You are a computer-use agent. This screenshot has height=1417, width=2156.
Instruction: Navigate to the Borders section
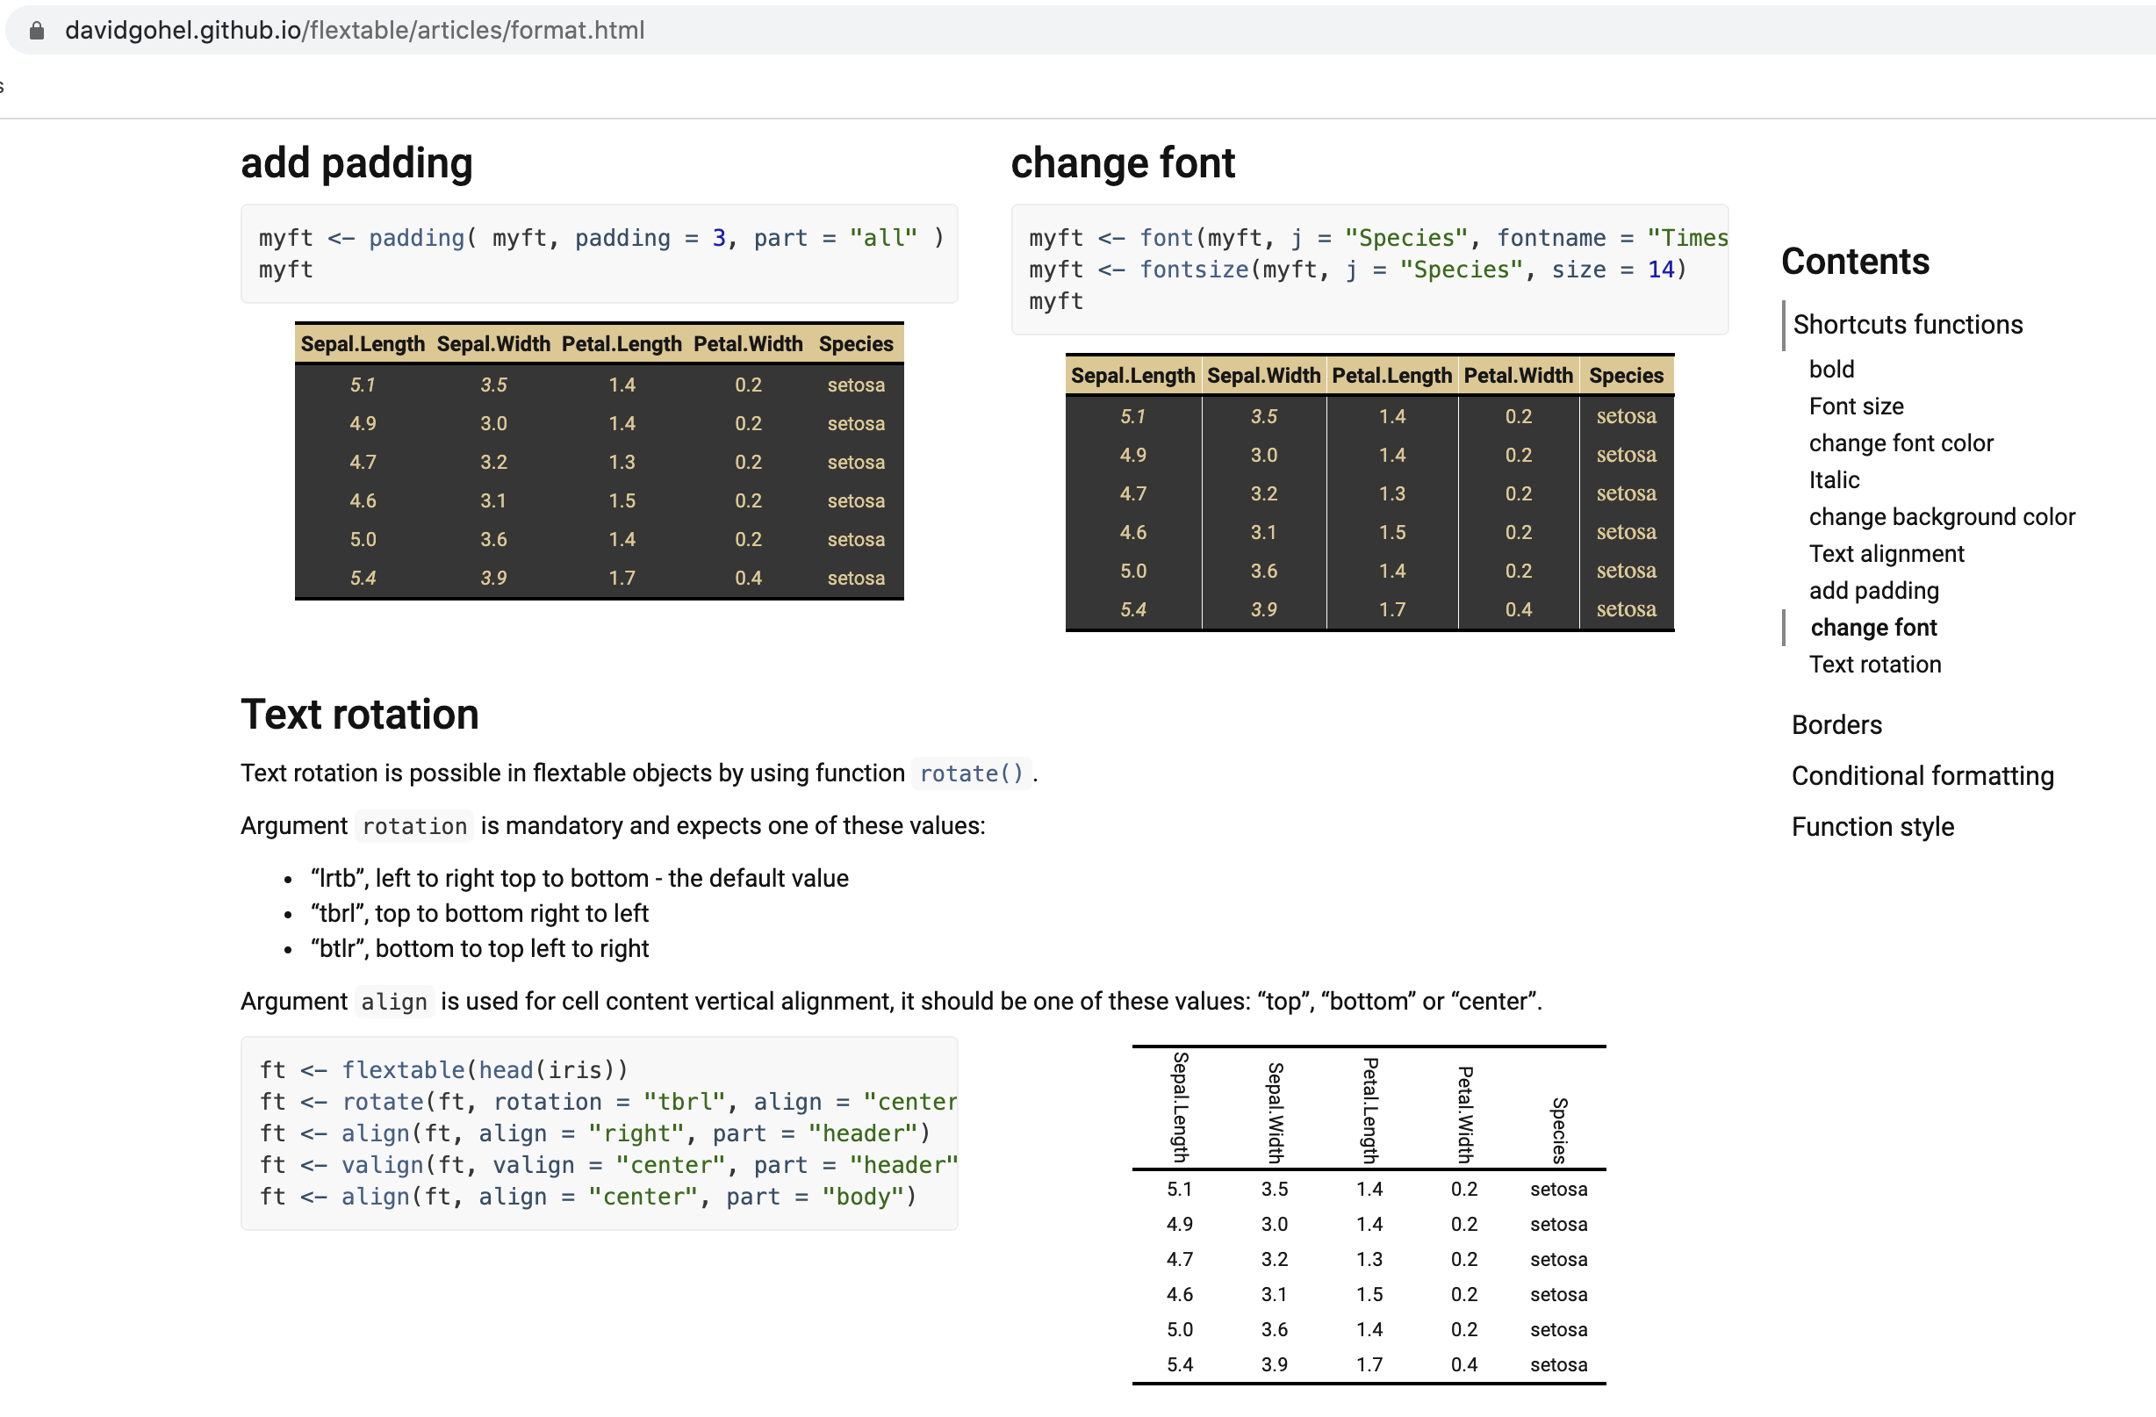1836,724
